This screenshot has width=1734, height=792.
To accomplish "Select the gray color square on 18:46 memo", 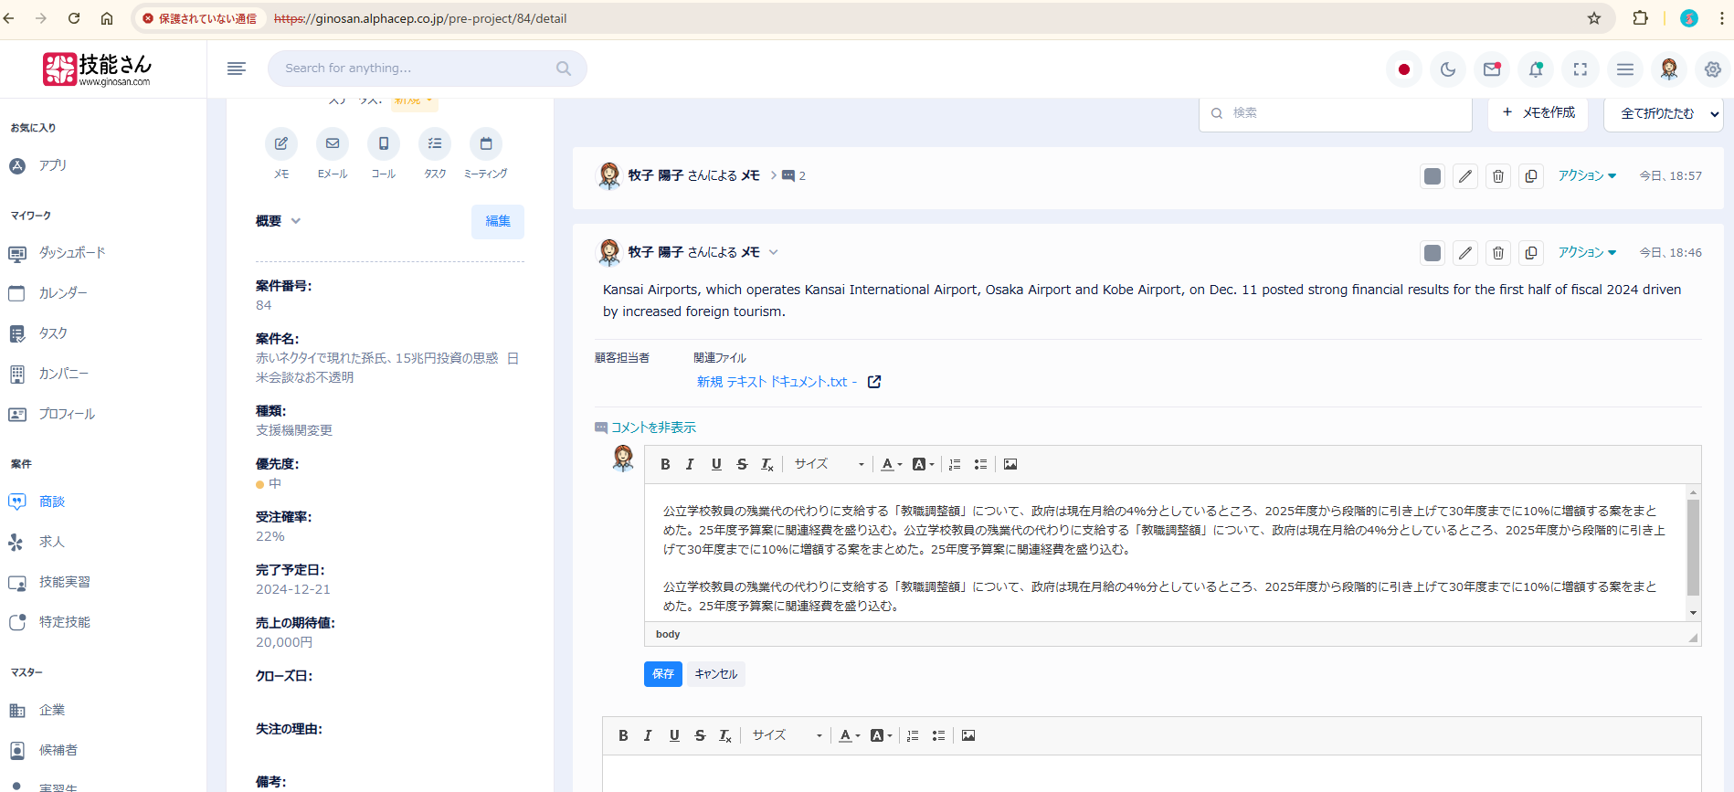I will (1433, 253).
